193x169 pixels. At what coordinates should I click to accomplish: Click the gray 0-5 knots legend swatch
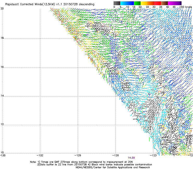pyautogui.click(x=117, y=3)
